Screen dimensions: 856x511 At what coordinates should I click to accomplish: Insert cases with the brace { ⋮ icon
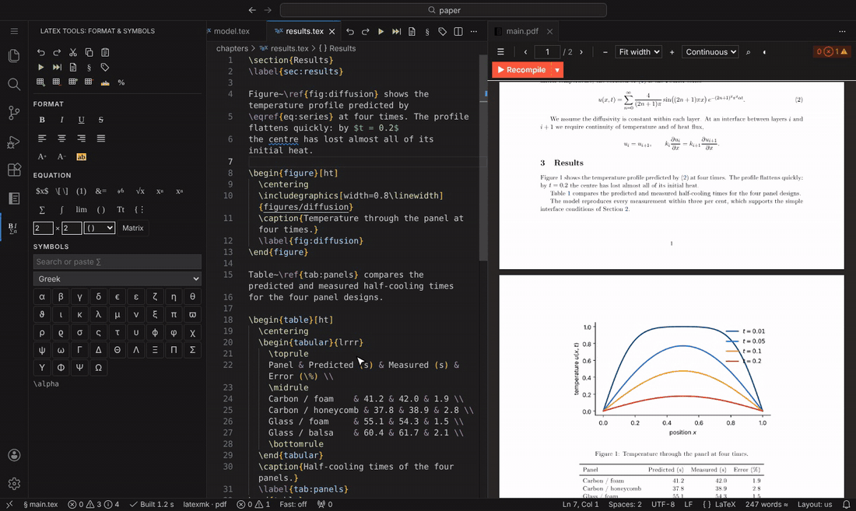[139, 209]
